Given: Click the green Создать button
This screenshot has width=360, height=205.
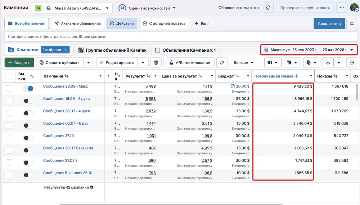Looking at the screenshot, I should 19,62.
